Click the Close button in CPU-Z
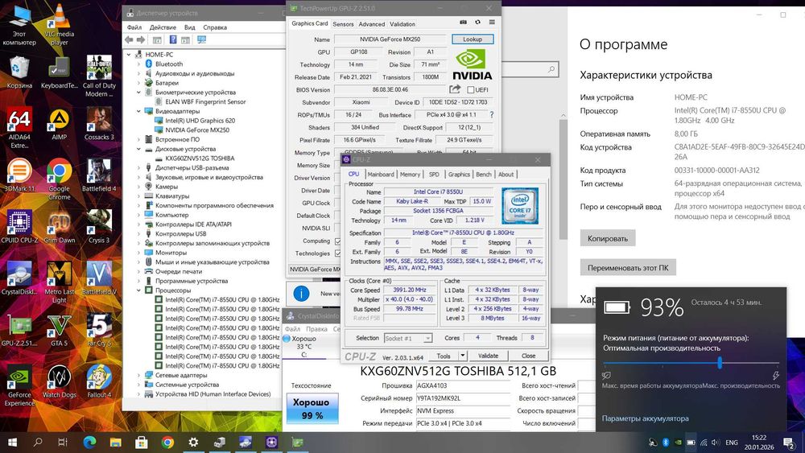 [528, 356]
